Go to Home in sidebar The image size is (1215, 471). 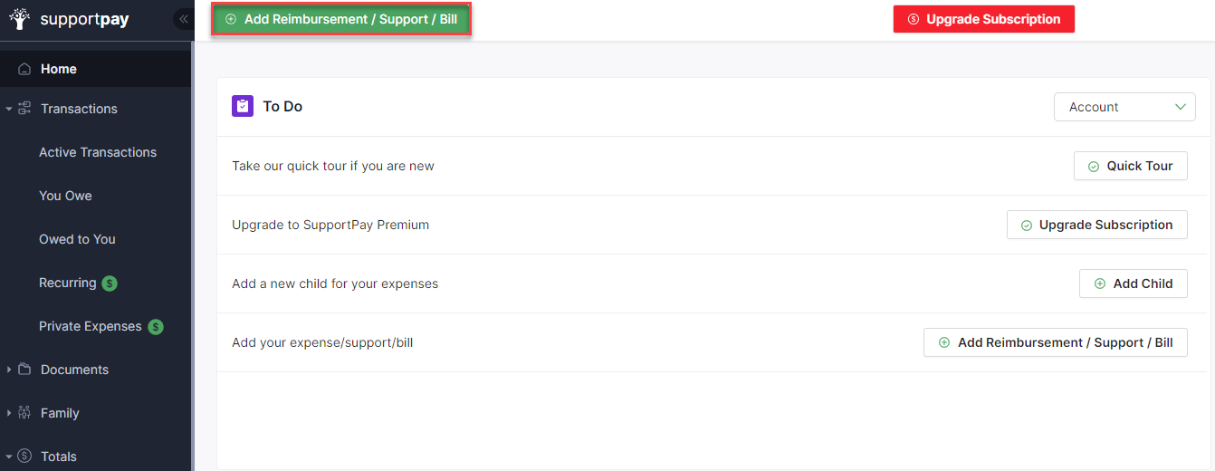click(58, 69)
